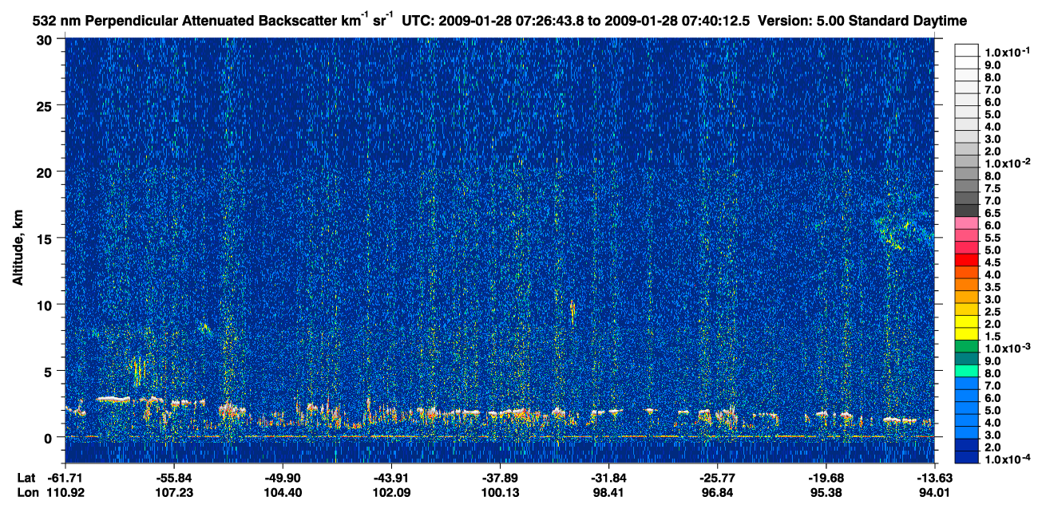Click the color bar label '1.0x10-3'
1038x532 pixels.
click(1007, 348)
